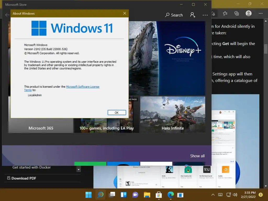Open Widgets from the taskbar
This screenshot has height=201, width=268.
pos(124,195)
